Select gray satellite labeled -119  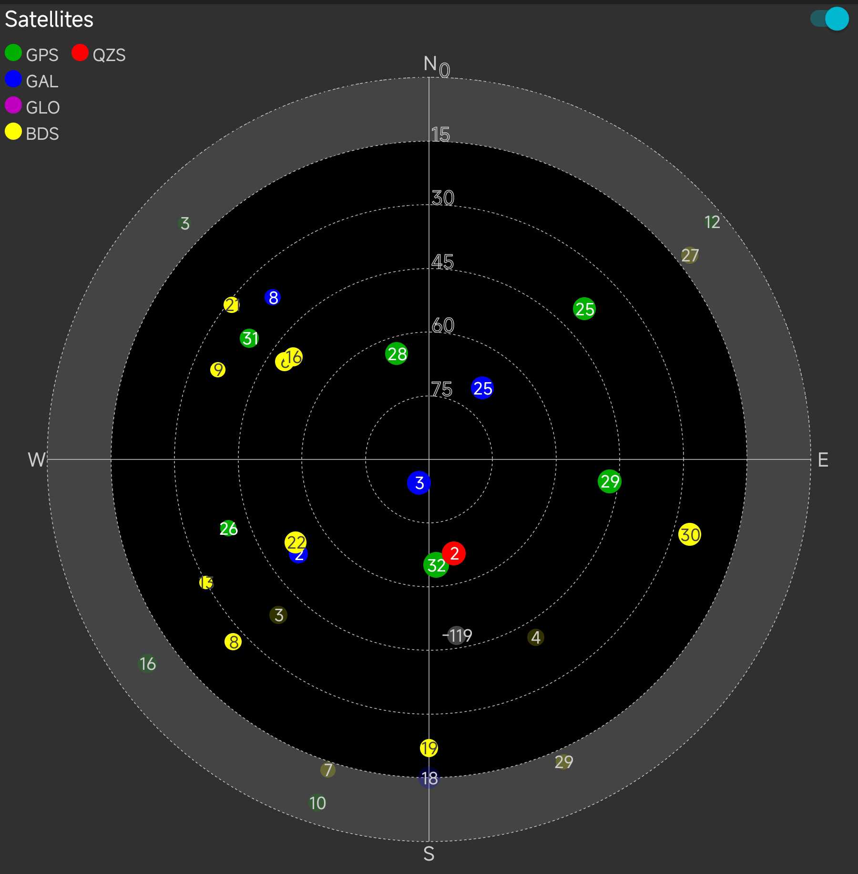(x=457, y=635)
